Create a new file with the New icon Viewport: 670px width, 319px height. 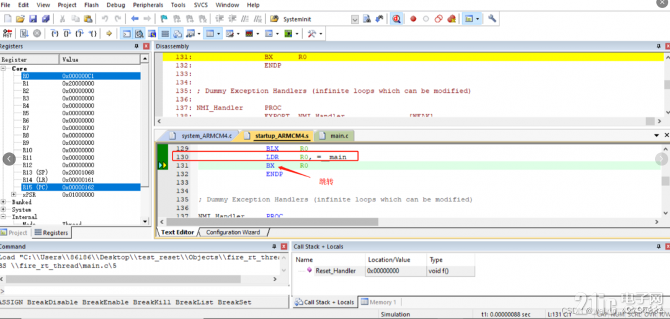7,19
